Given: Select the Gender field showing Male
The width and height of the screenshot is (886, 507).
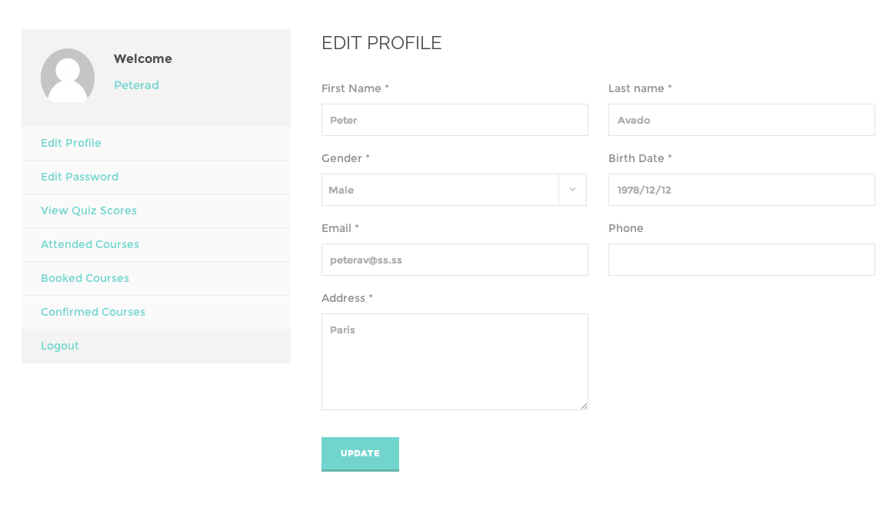Looking at the screenshot, I should pos(440,190).
